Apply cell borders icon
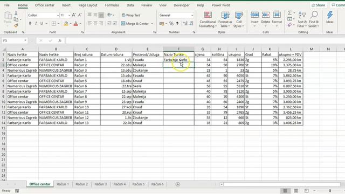The image size is (345, 194). point(54,23)
